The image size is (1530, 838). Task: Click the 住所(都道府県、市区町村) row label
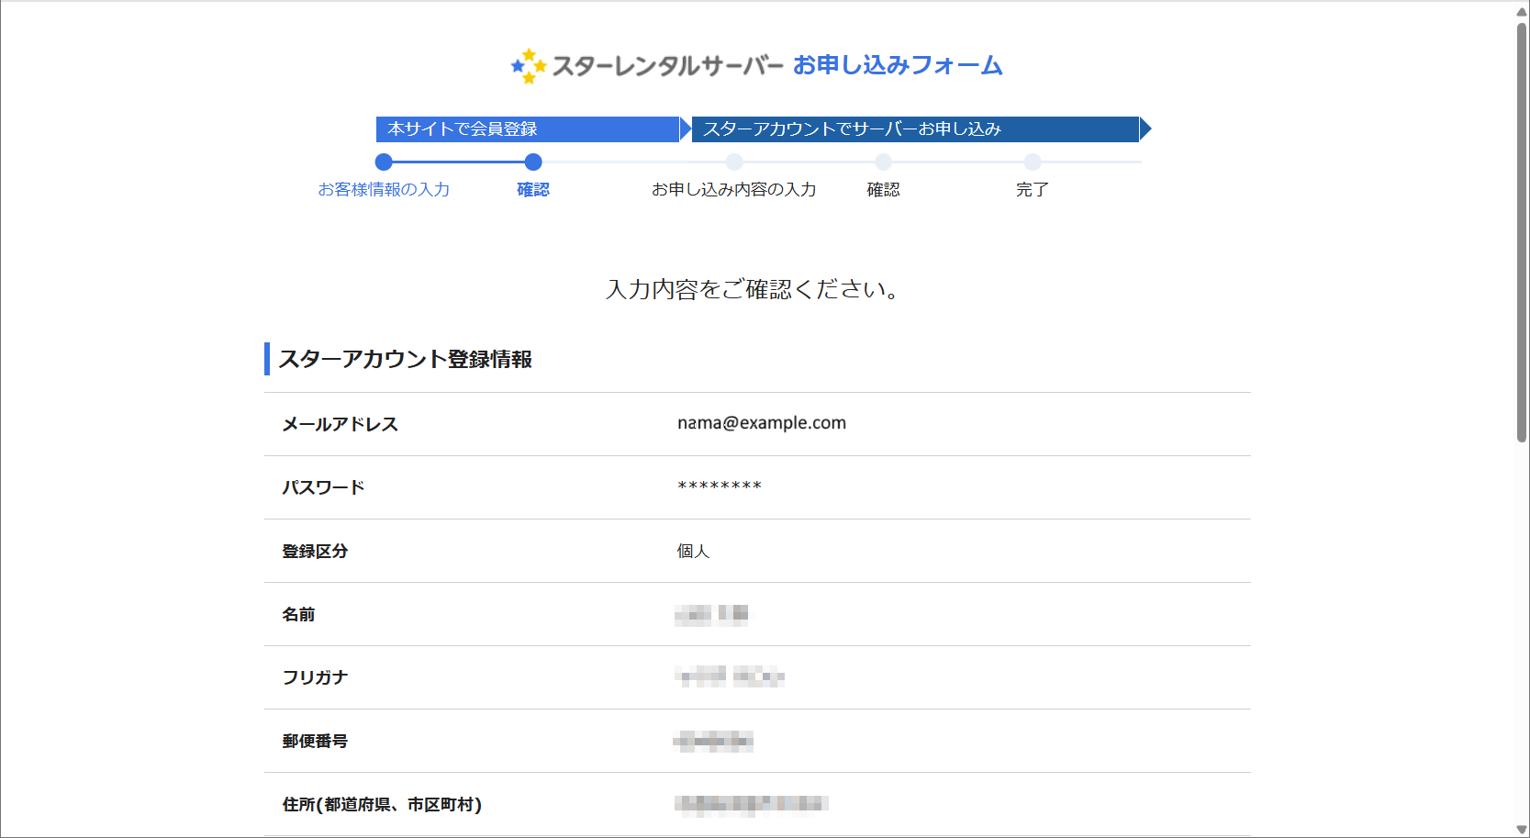tap(382, 804)
